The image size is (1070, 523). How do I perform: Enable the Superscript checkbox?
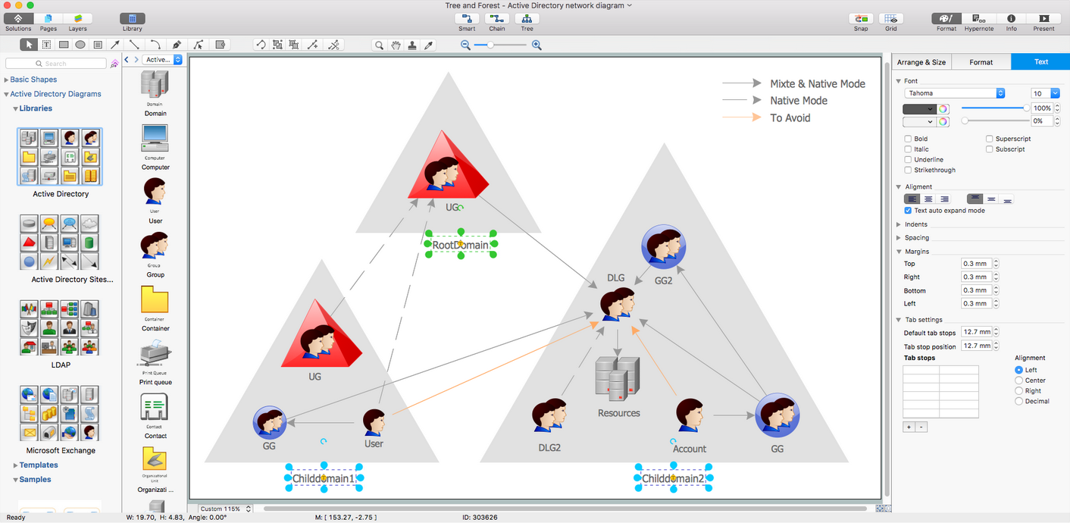pos(990,139)
